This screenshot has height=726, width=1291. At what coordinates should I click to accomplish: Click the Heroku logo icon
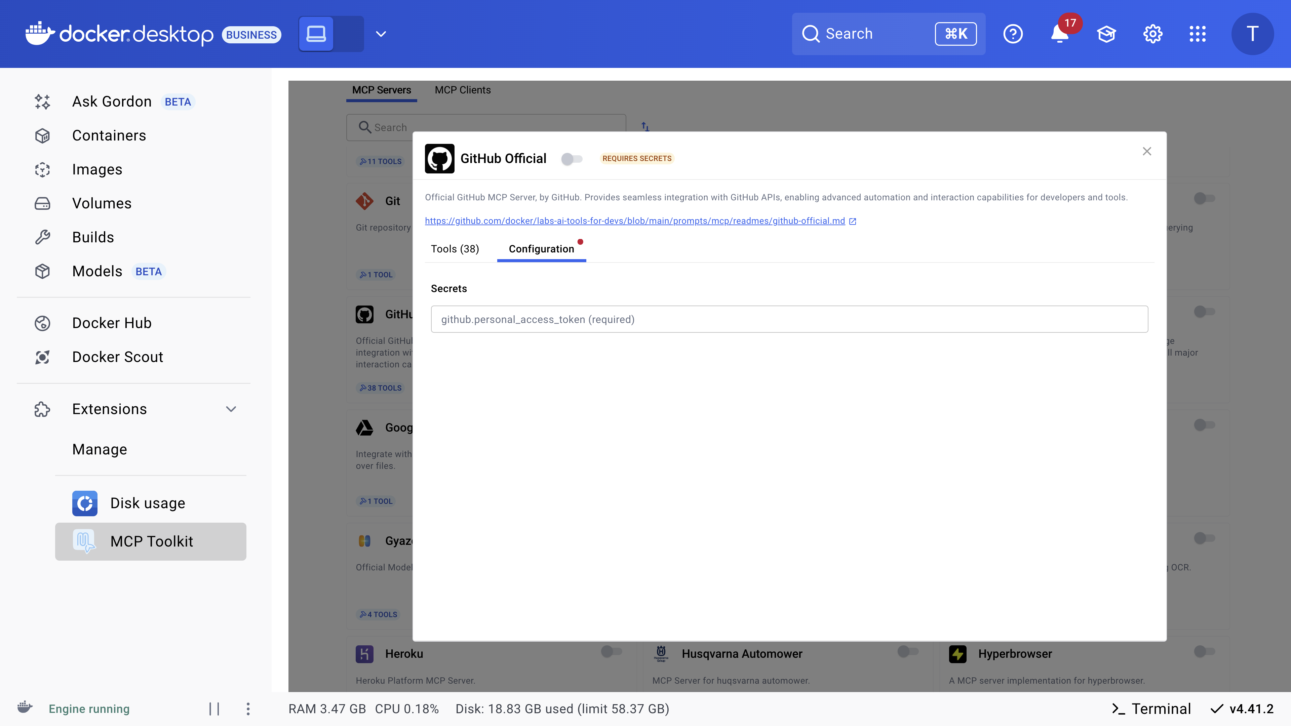tap(364, 654)
